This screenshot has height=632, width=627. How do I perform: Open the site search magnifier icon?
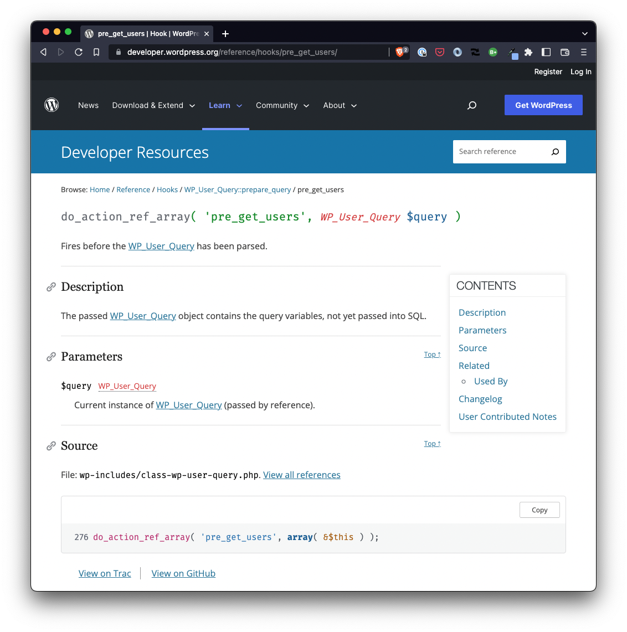(472, 105)
